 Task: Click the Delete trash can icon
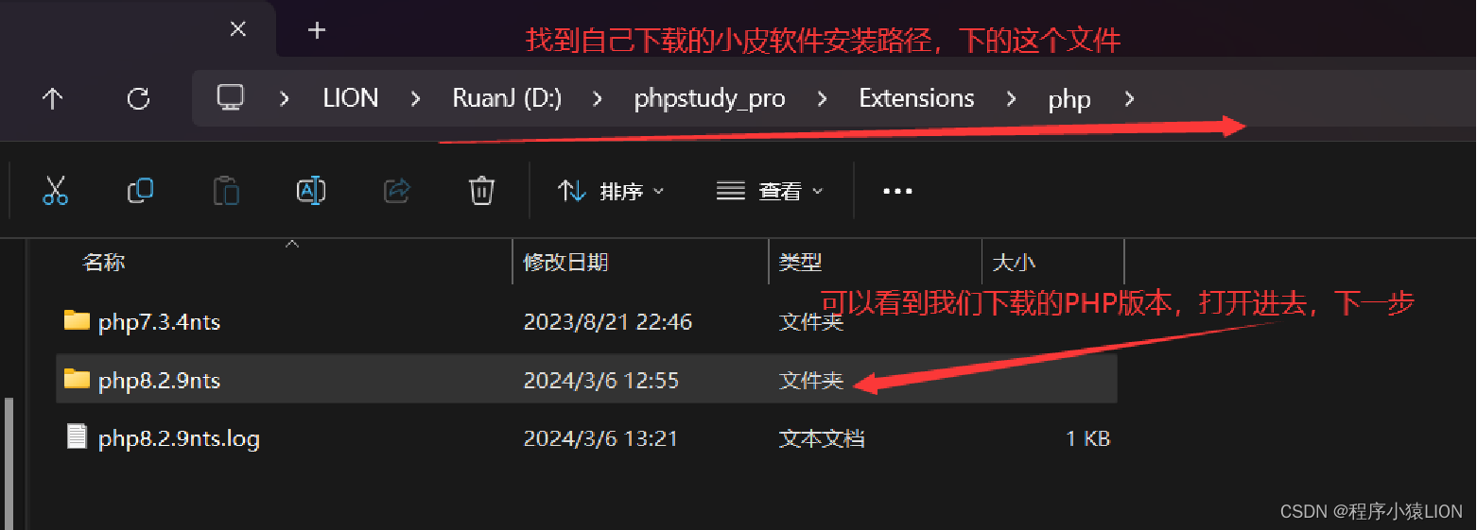481,191
